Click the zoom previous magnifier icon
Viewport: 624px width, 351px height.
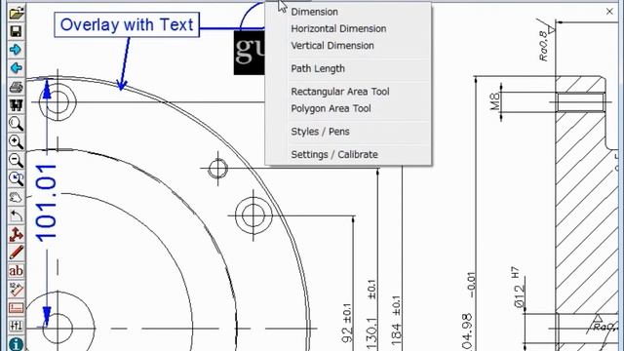(16, 178)
